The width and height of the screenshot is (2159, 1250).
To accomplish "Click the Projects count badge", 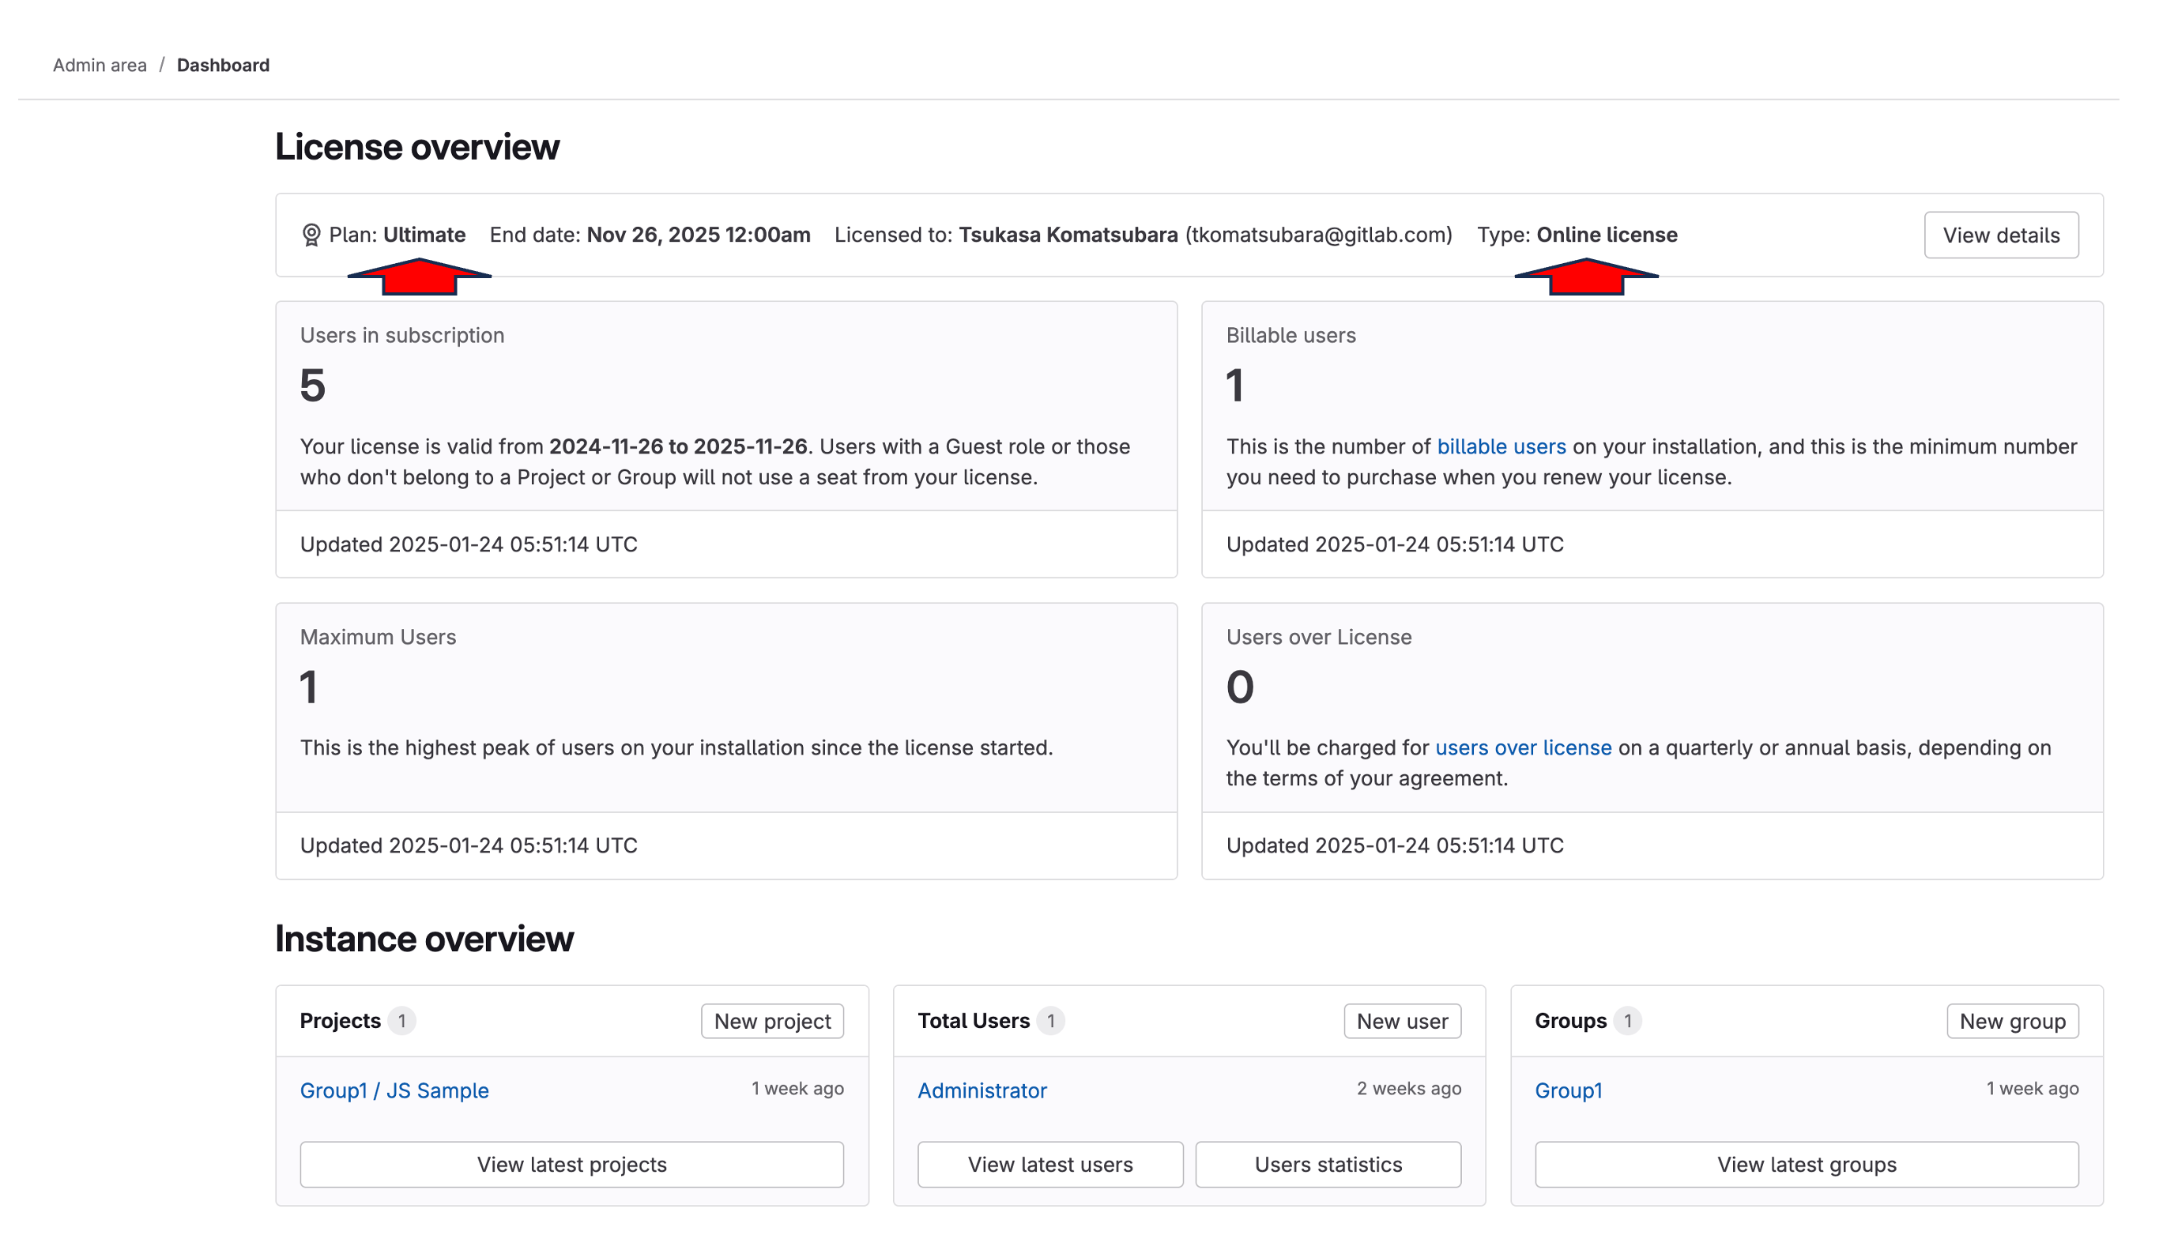I will pos(404,1020).
